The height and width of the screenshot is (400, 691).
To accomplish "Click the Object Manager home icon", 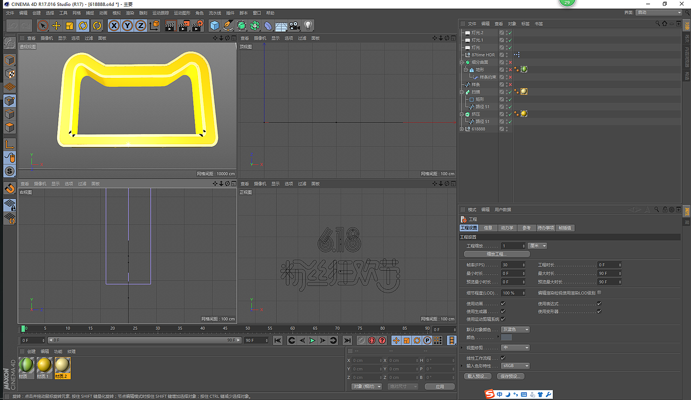I will click(665, 24).
